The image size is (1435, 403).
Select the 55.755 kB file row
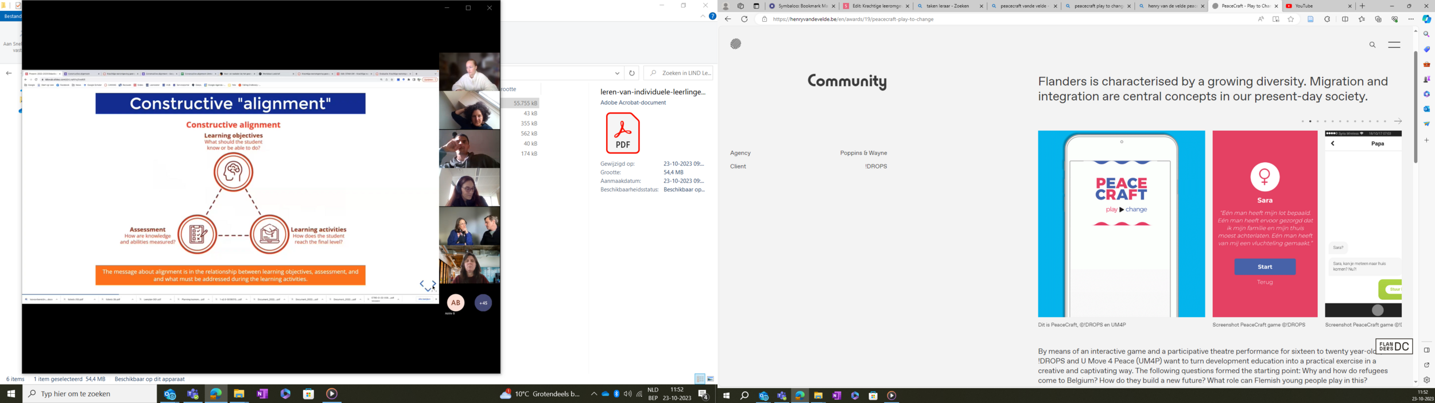click(521, 103)
